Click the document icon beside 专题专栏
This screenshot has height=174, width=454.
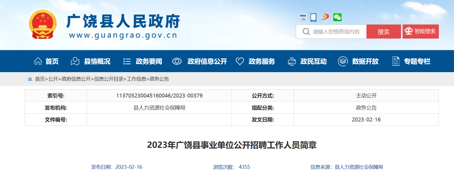396,61
